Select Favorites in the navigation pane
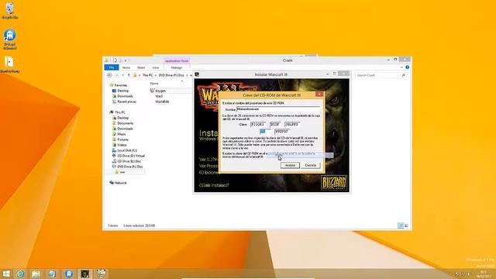The width and height of the screenshot is (496, 279). click(x=121, y=85)
